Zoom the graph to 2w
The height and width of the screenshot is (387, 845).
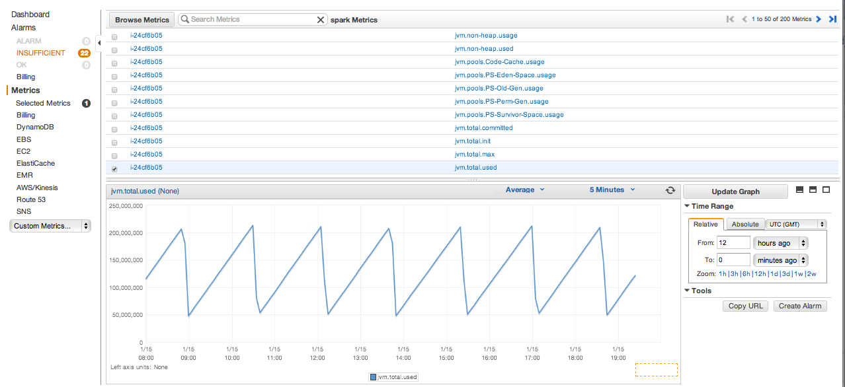point(811,273)
